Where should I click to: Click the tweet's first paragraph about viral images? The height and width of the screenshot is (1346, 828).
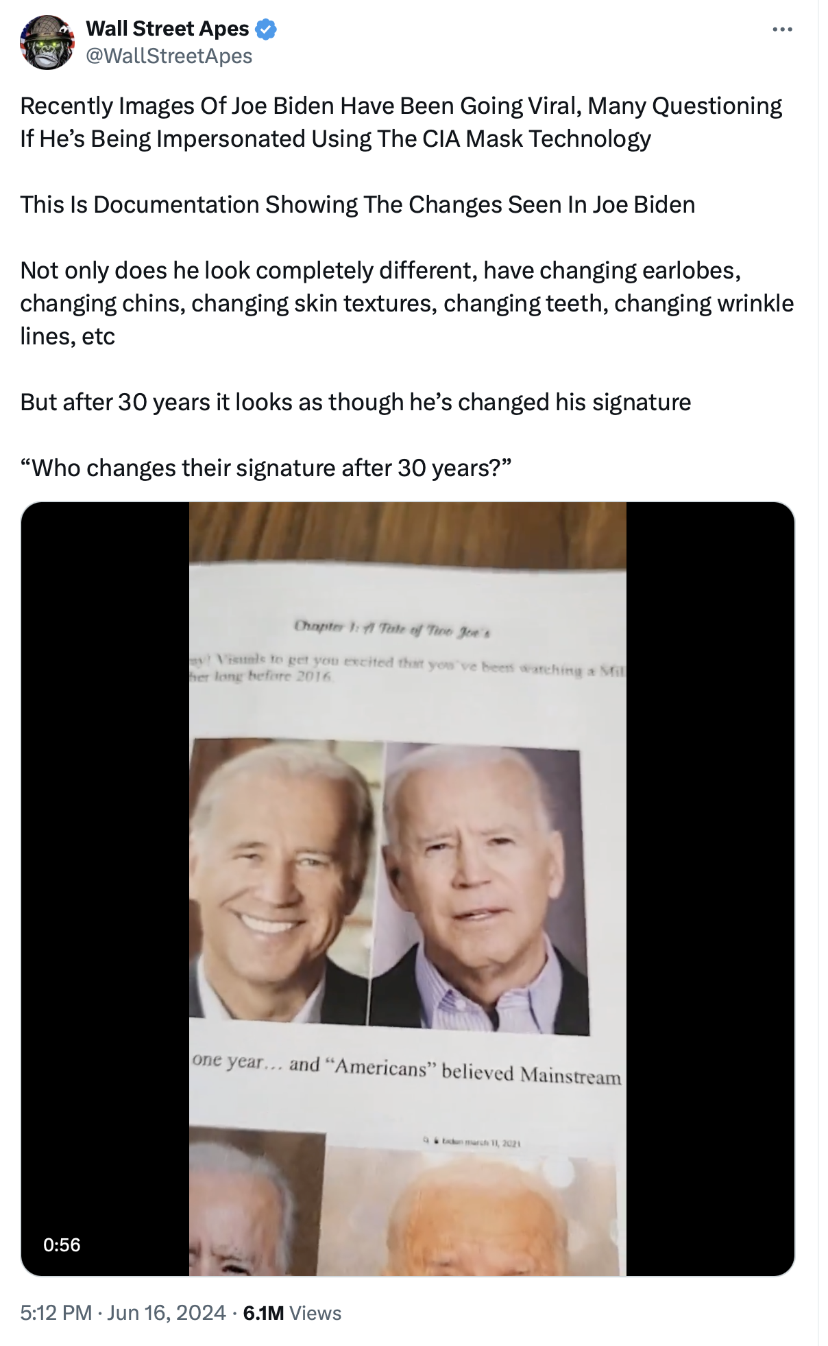point(401,122)
